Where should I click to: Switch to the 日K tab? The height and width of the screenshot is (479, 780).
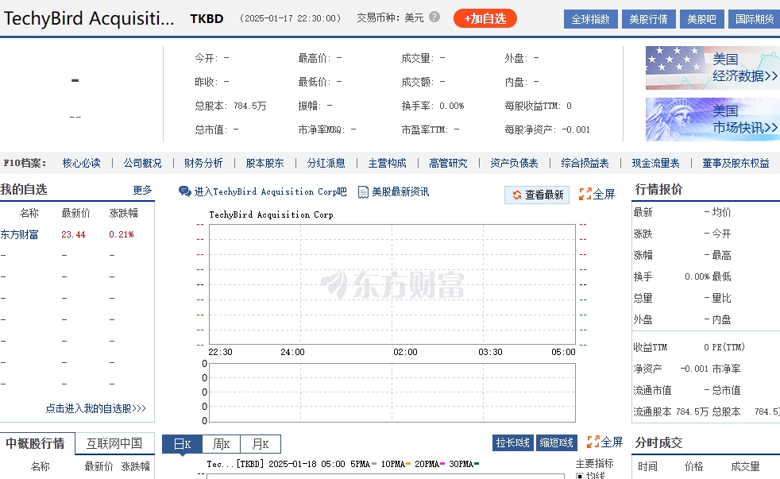182,444
